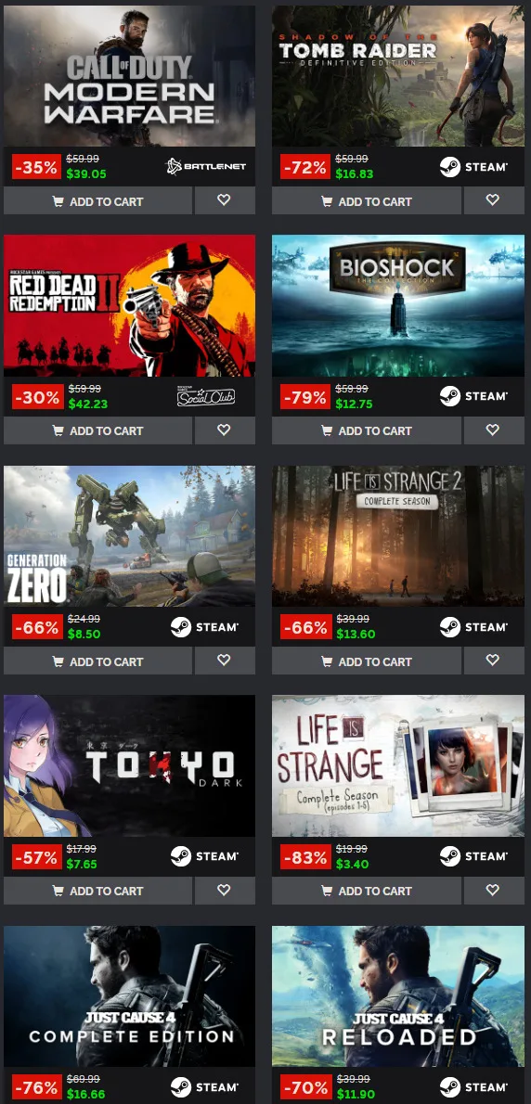Add Life is Strange Complete Season to cart

tap(366, 891)
